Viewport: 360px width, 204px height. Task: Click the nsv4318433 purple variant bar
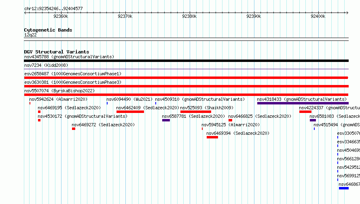pyautogui.click(x=303, y=103)
